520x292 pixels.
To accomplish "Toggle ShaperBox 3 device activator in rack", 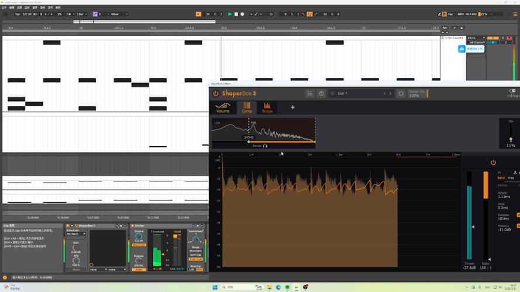I will (68, 226).
